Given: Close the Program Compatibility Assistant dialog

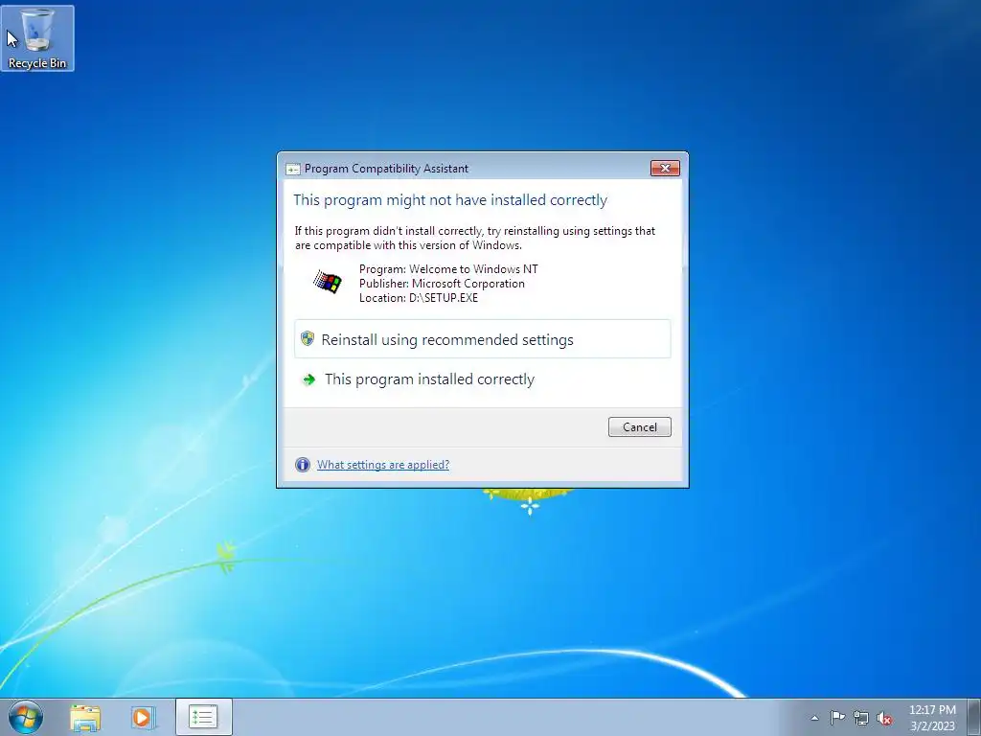Looking at the screenshot, I should coord(665,168).
